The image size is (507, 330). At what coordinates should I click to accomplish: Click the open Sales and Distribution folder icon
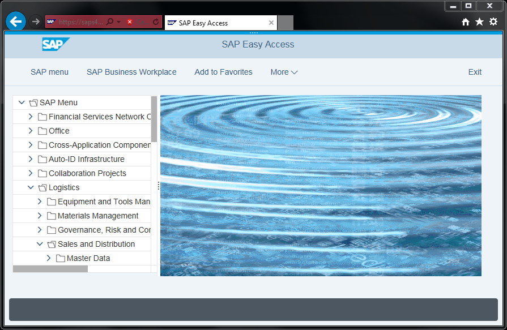pyautogui.click(x=52, y=244)
